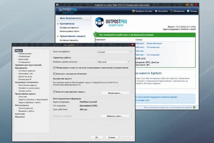Click the first Оптимальный status link
The image size is (214, 143).
pos(153,47)
